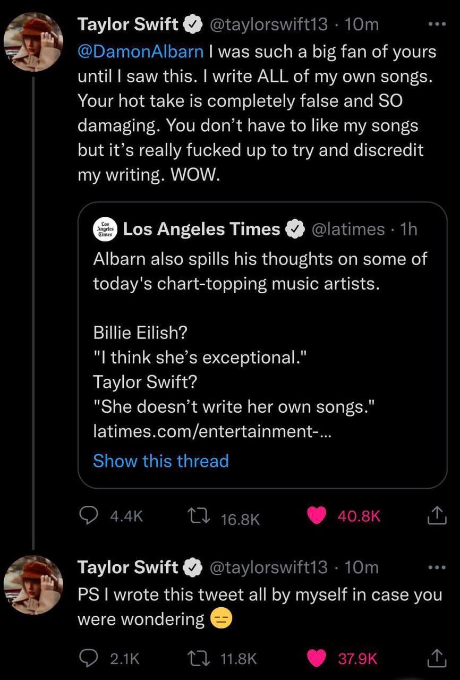Unlike the first tweet with 40.8K likes
This screenshot has height=680, width=460.
pyautogui.click(x=317, y=515)
